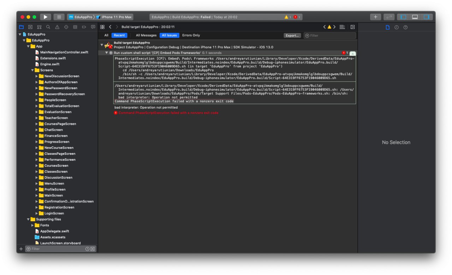Screen dimensions: 452x275
Task: Jump to the next issue
Action: (334, 27)
